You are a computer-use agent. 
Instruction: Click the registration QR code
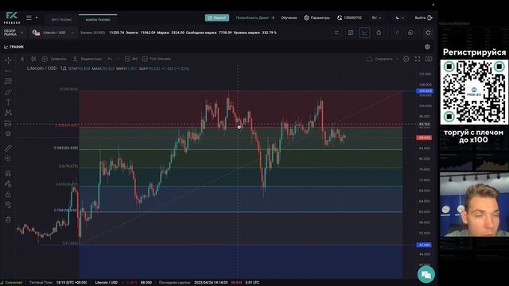click(x=474, y=92)
